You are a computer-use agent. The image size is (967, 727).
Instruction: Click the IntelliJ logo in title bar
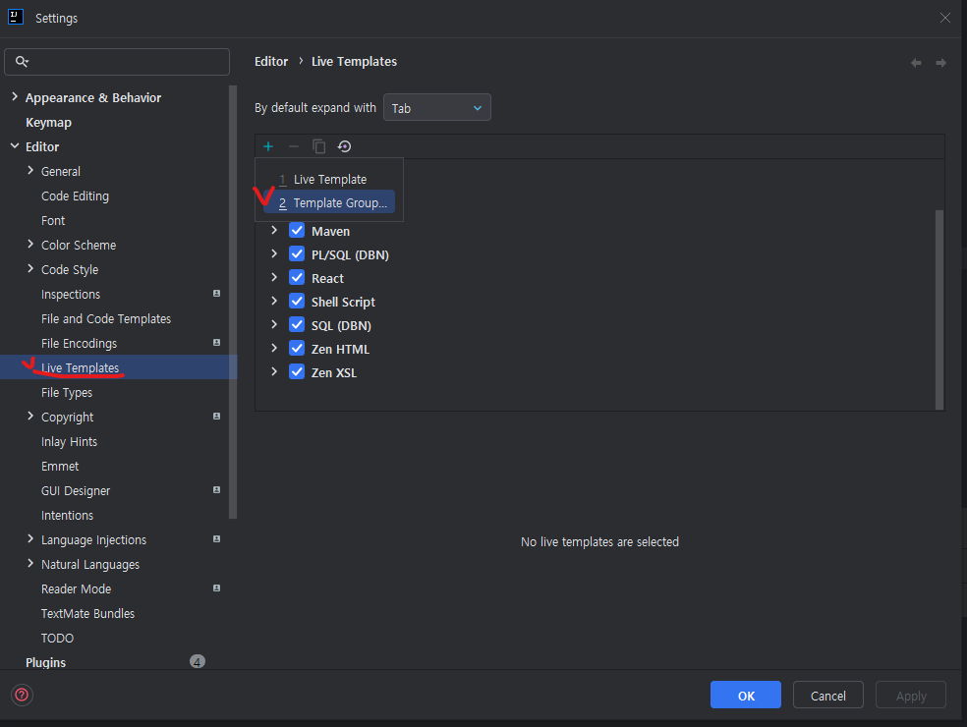[x=16, y=18]
